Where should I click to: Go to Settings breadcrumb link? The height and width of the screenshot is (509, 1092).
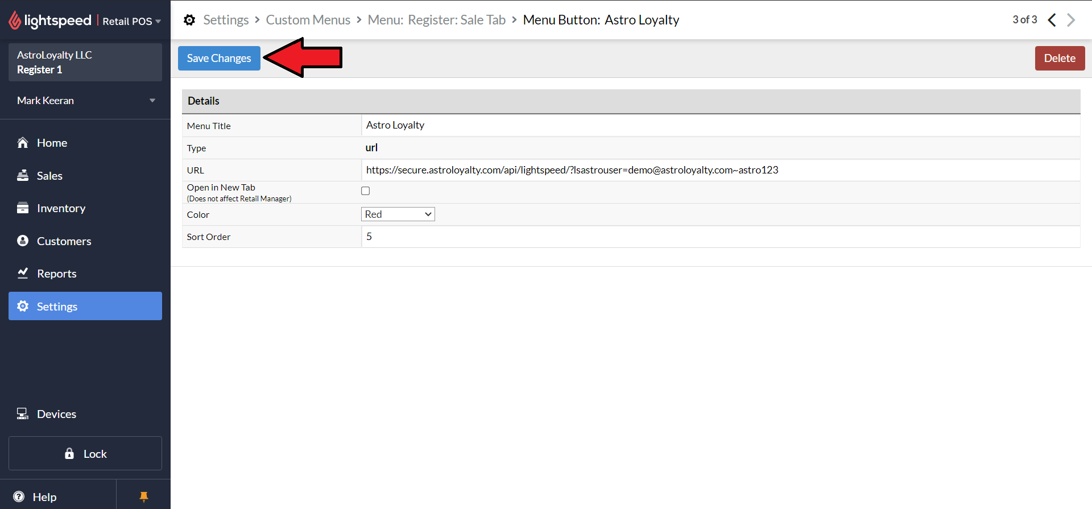point(226,20)
